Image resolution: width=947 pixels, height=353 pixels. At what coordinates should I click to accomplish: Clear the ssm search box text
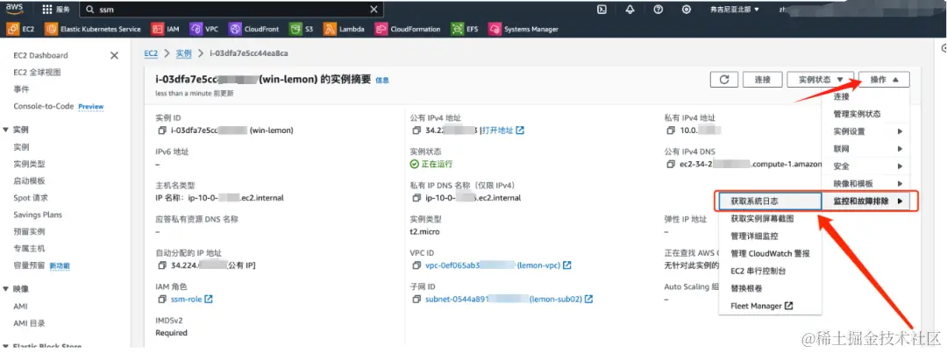[374, 10]
